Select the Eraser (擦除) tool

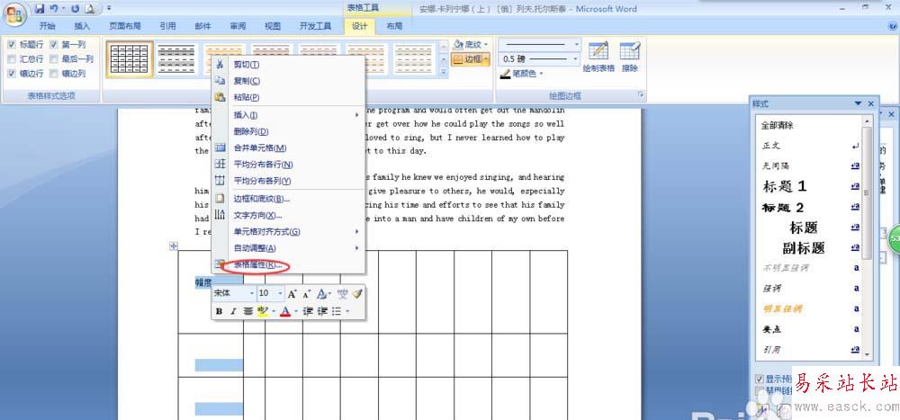pyautogui.click(x=630, y=55)
